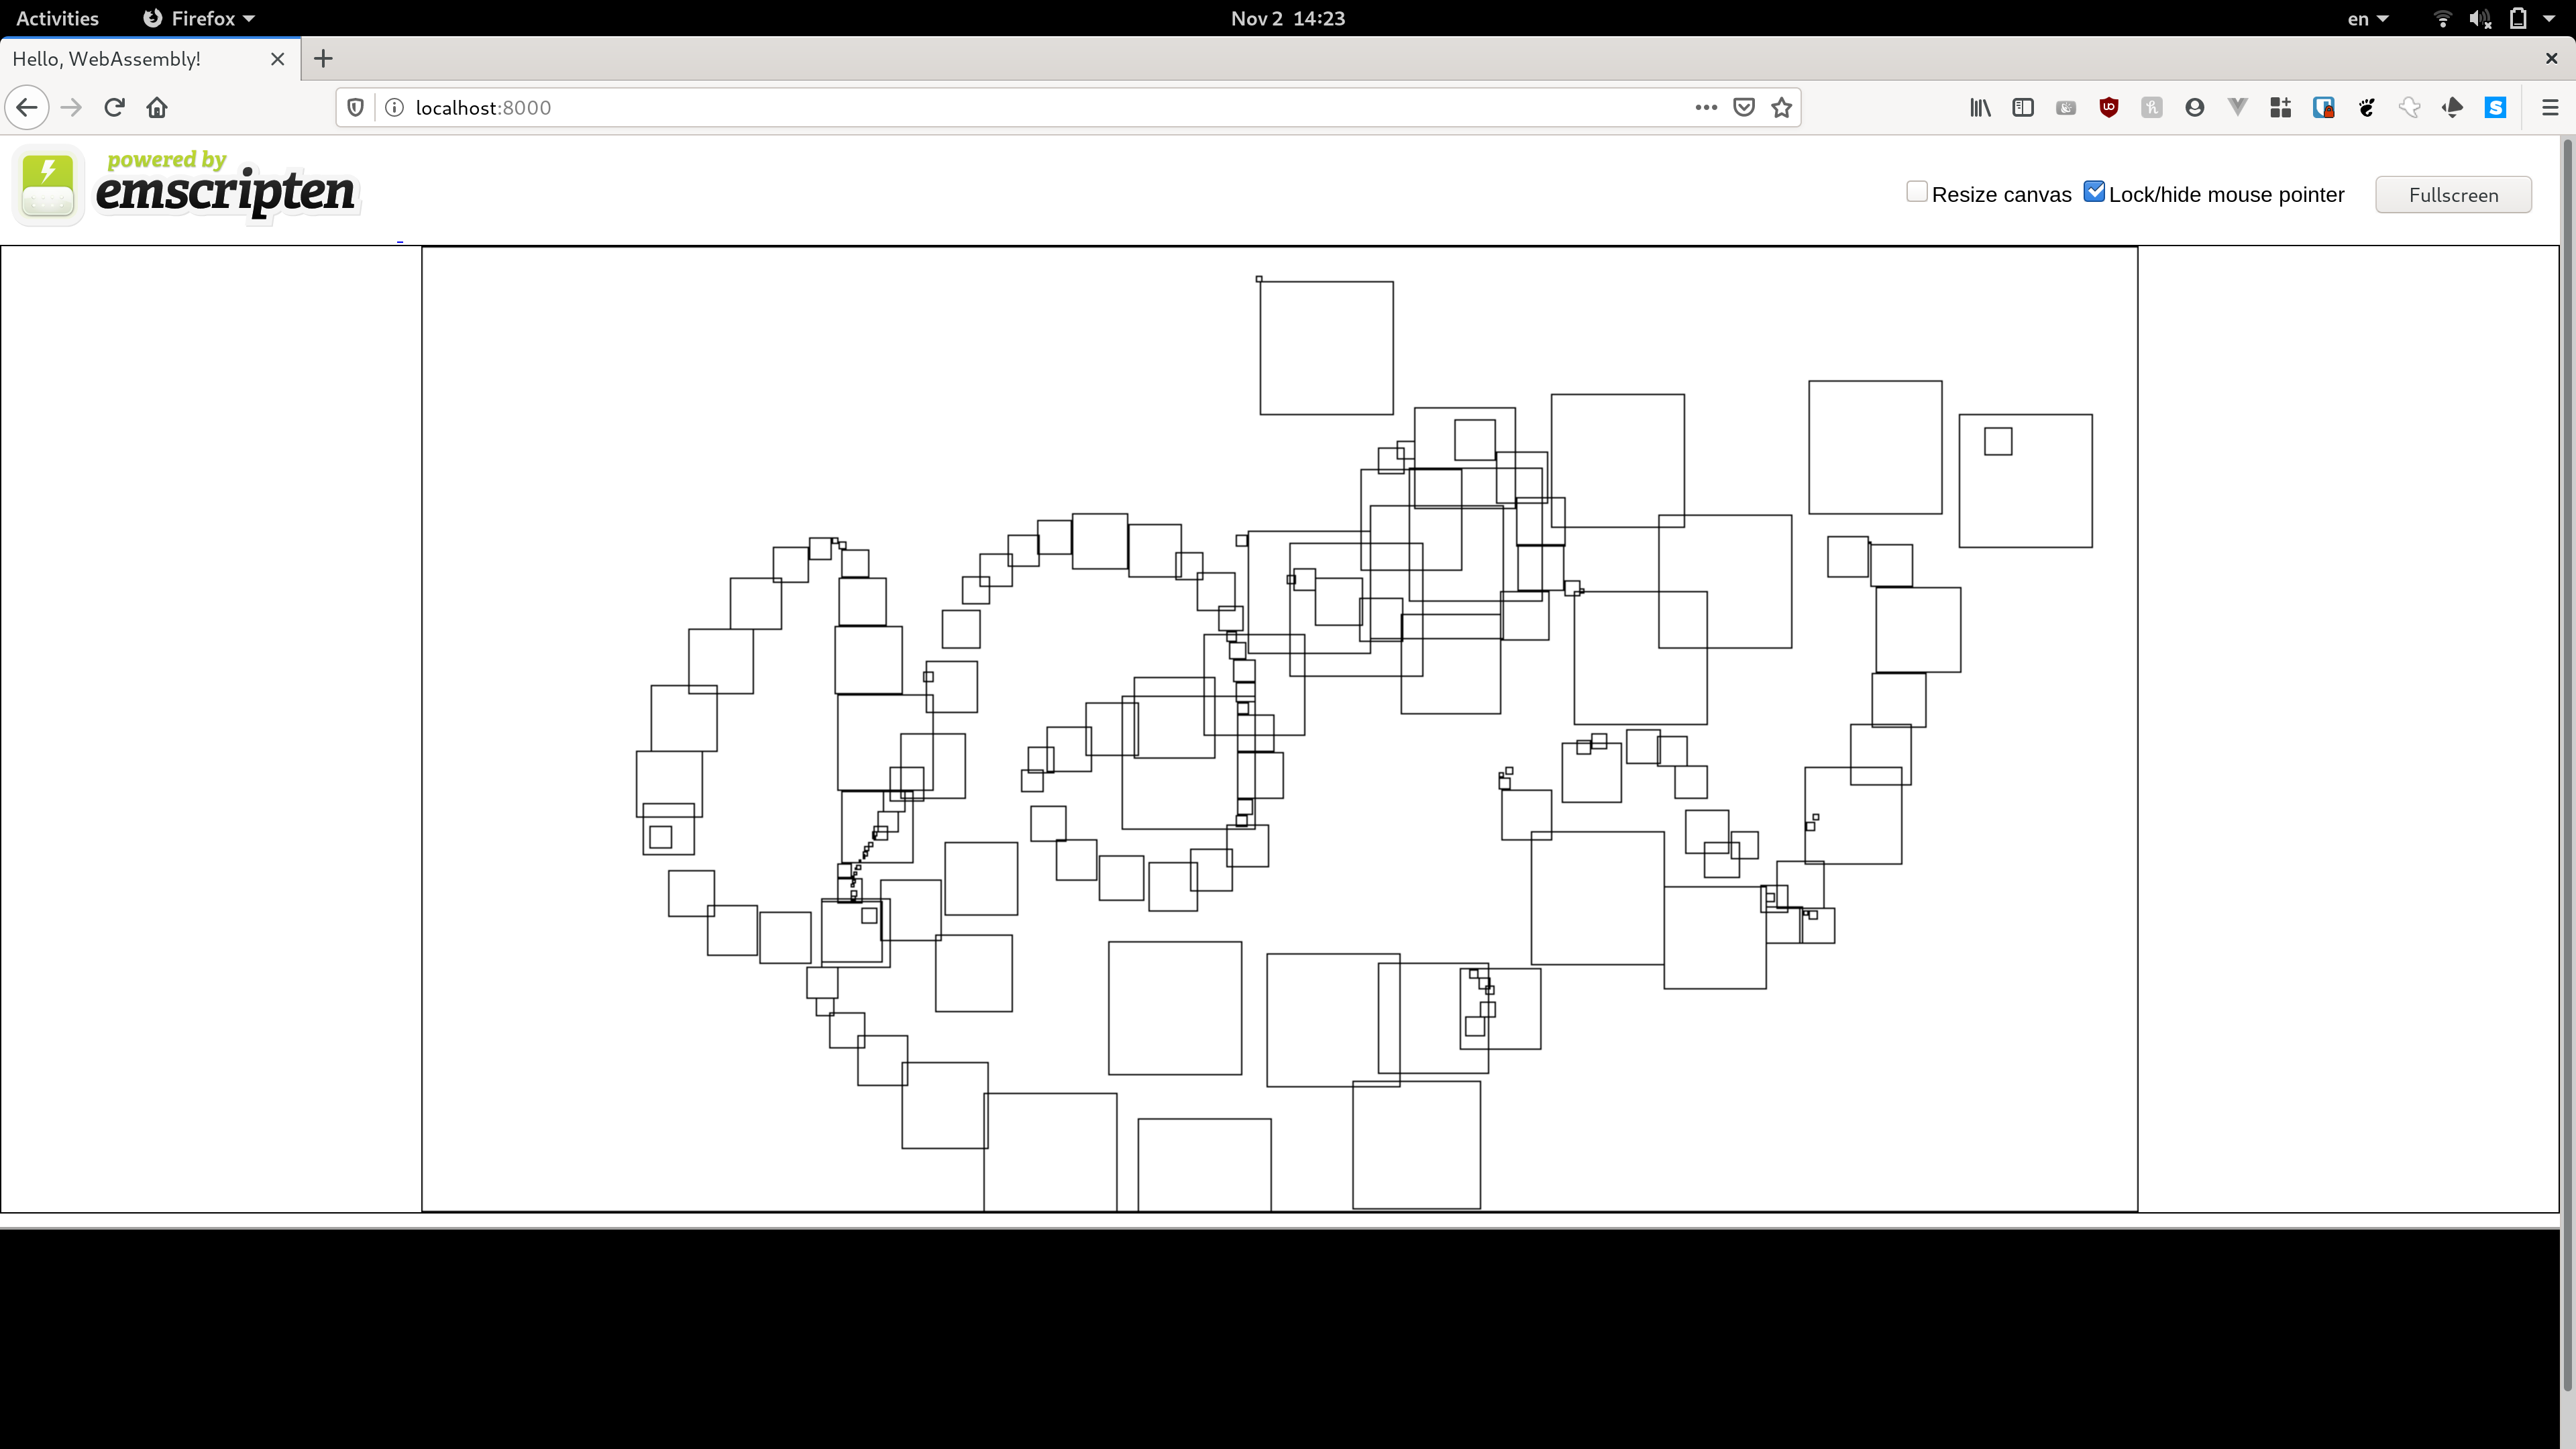This screenshot has width=2576, height=1449.
Task: Click the Firefox Library bookshelf icon
Action: tap(1979, 108)
